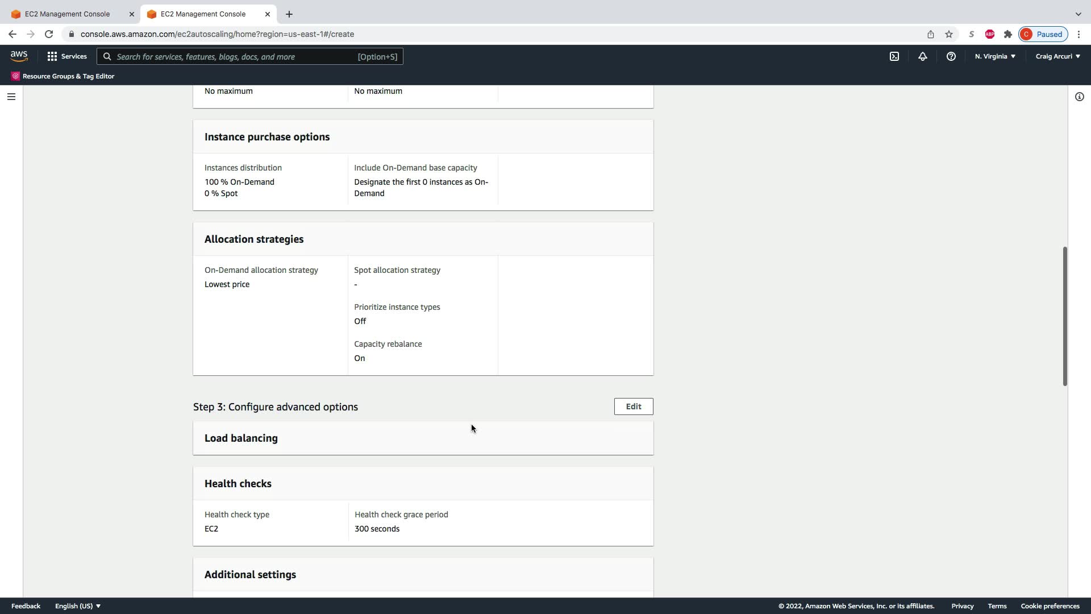1091x614 pixels.
Task: Expand the Craig Arcuri account menu
Action: pos(1057,56)
